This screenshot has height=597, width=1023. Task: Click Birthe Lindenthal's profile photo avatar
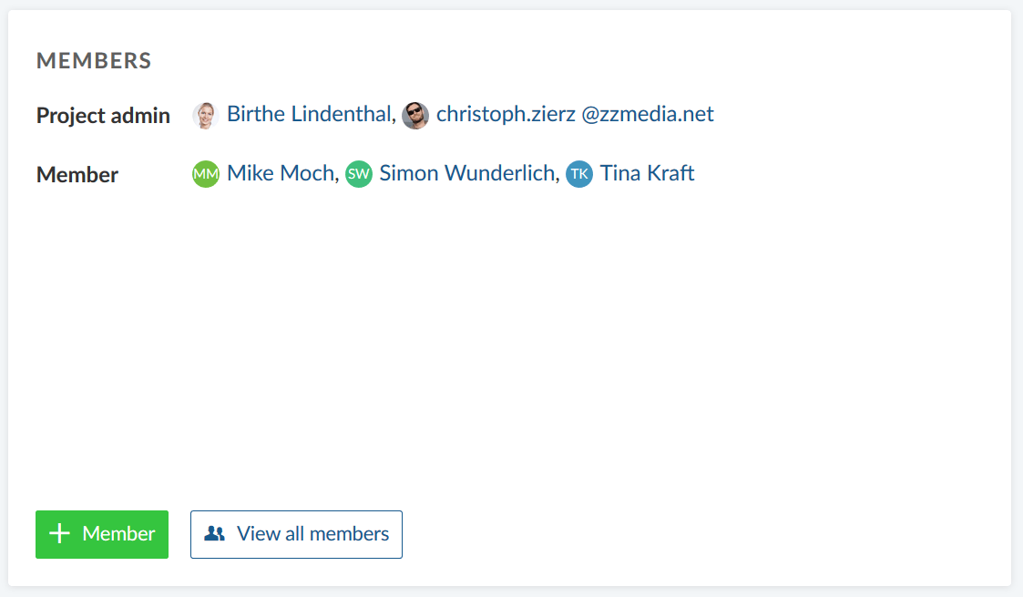point(205,115)
